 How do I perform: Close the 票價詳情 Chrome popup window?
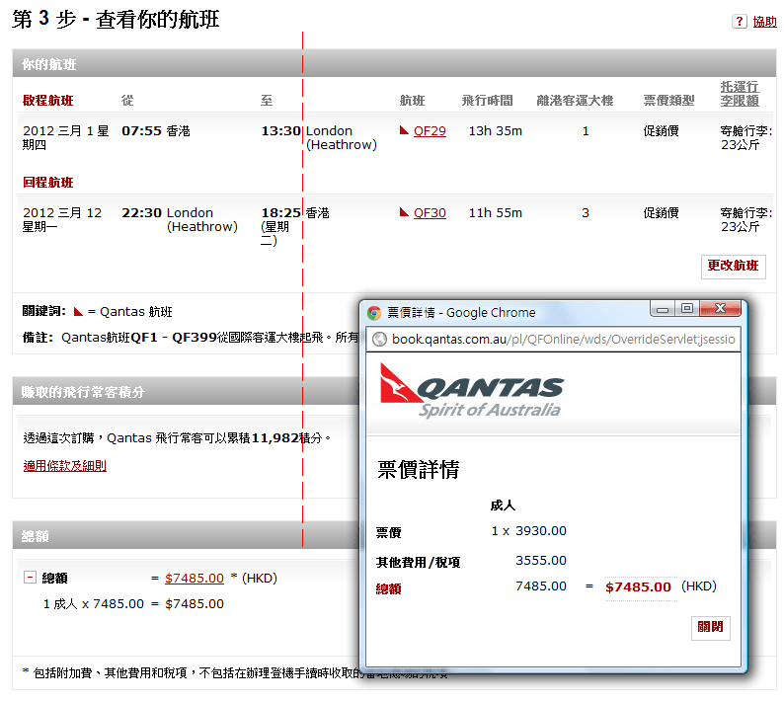tap(721, 308)
